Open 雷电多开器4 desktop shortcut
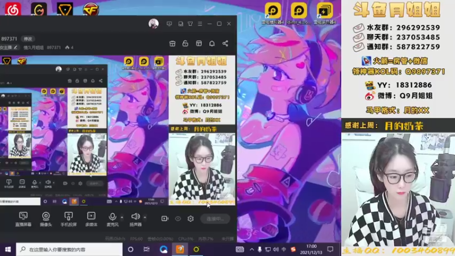Image resolution: width=455 pixels, height=256 pixels. pos(325,13)
